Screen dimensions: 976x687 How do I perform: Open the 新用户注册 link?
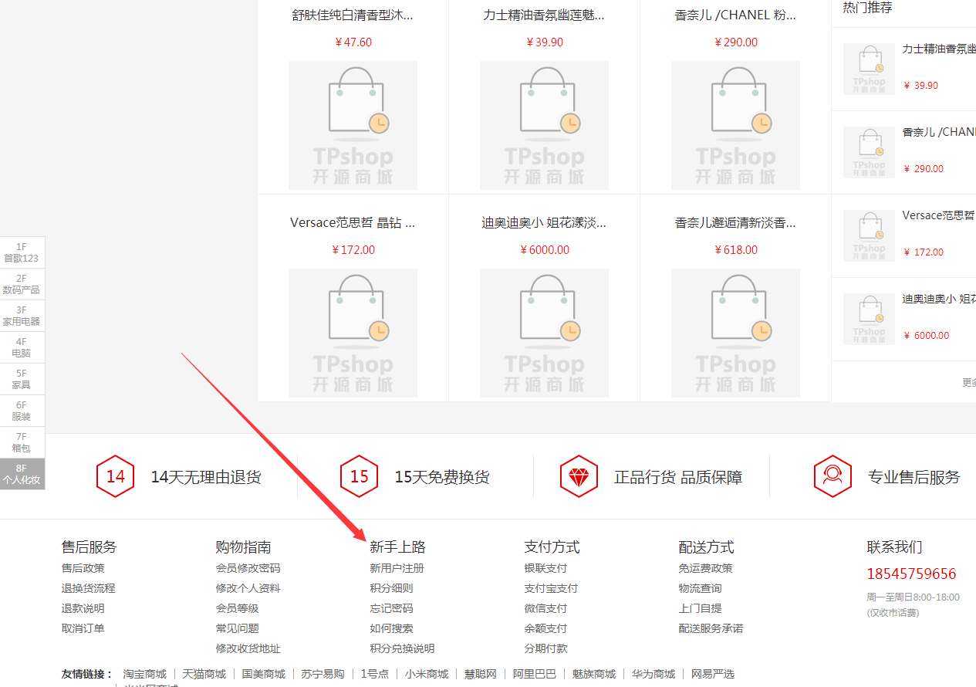pos(395,567)
